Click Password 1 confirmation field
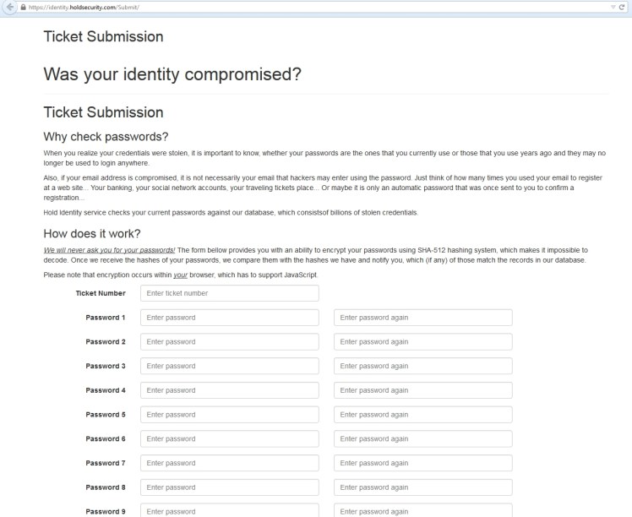The image size is (632, 517). tap(422, 318)
